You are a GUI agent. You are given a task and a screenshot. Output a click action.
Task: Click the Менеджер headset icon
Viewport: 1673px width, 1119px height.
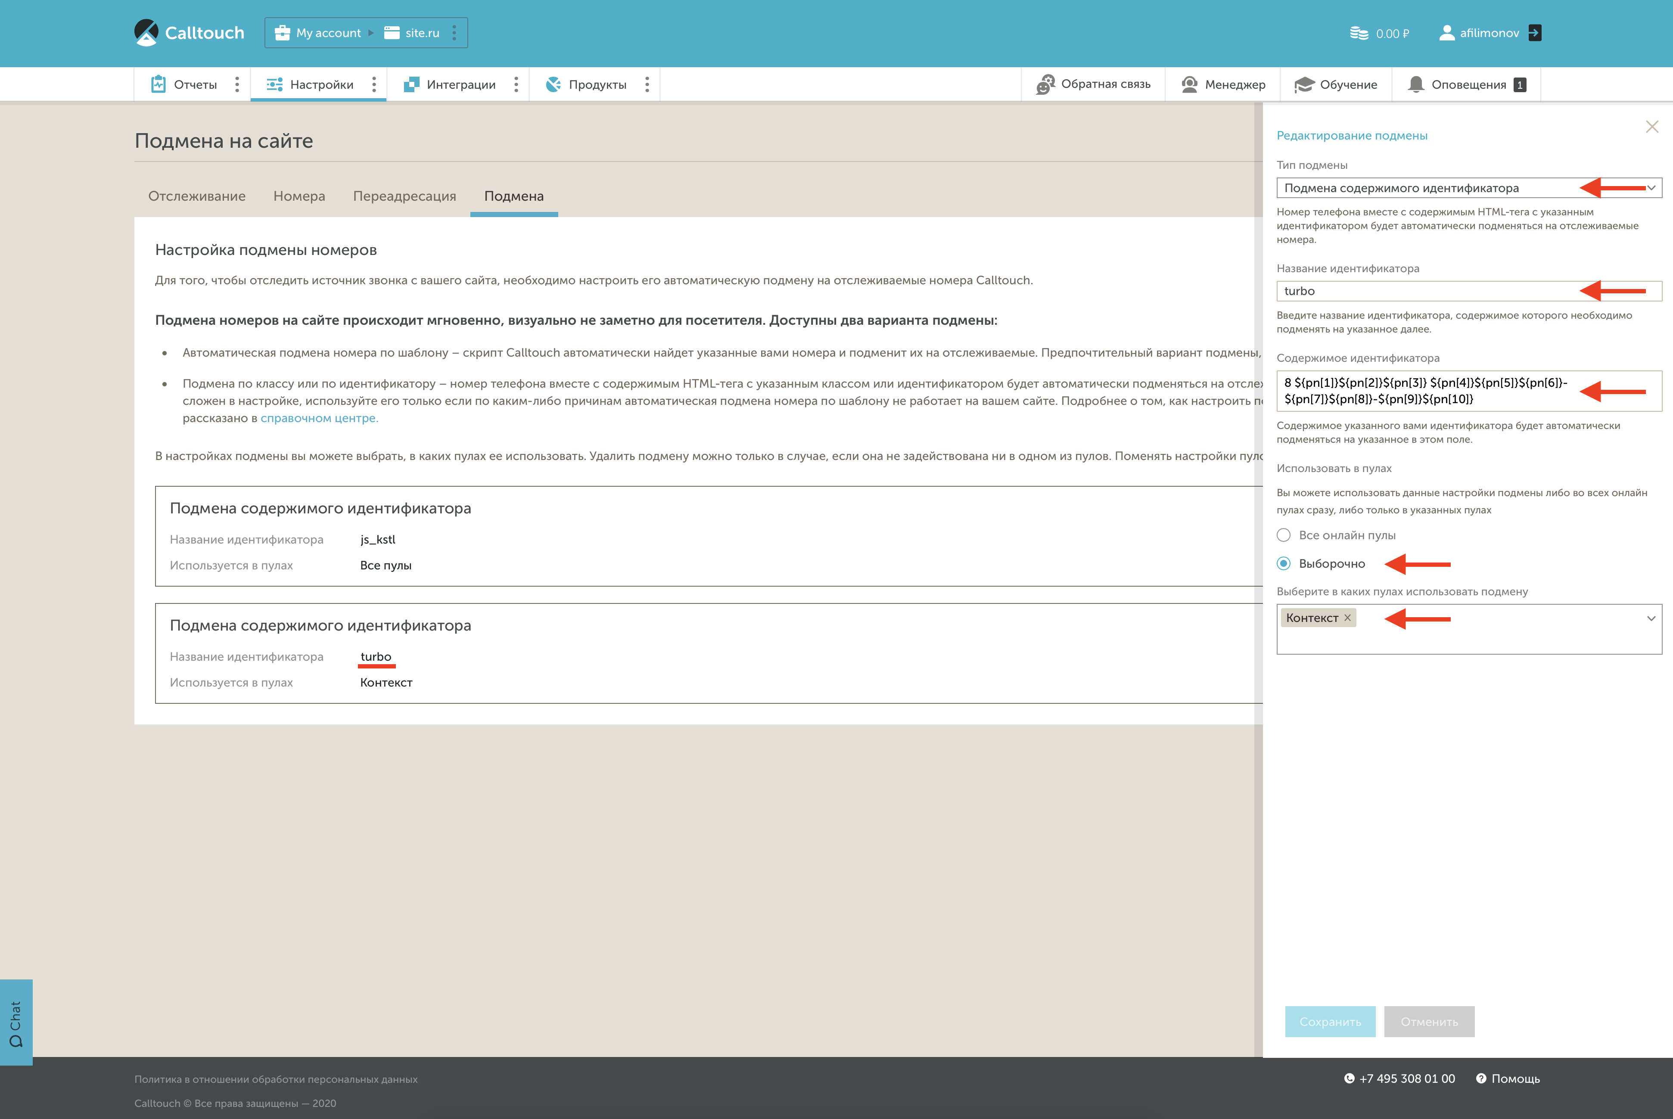tap(1189, 84)
